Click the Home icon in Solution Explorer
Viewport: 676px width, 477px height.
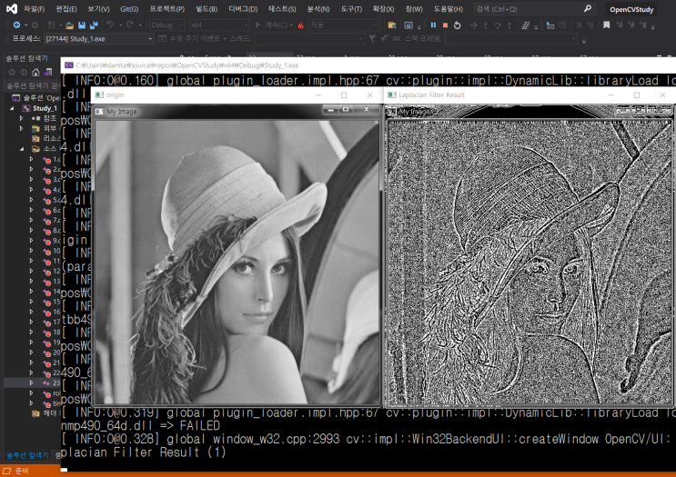[35, 72]
